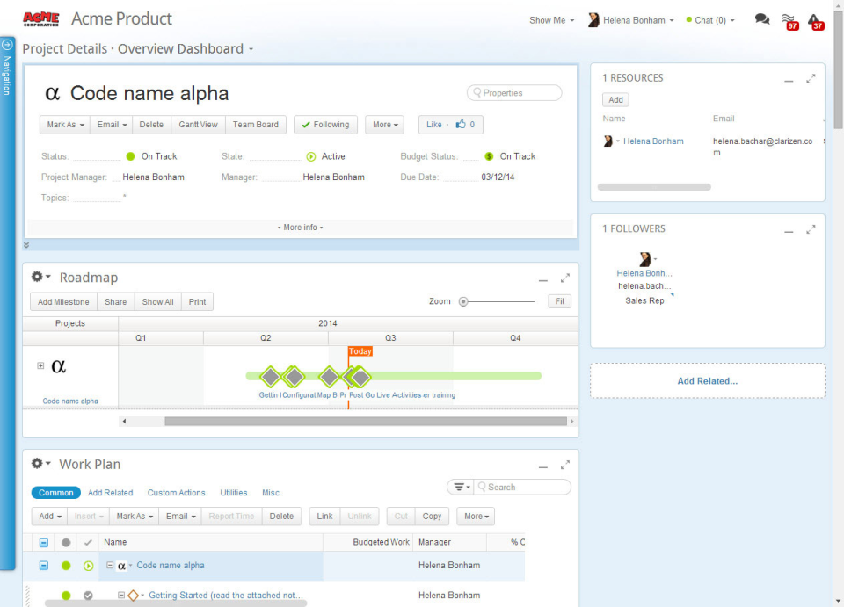Click Fit next to the Roadmap zoom slider

click(559, 300)
